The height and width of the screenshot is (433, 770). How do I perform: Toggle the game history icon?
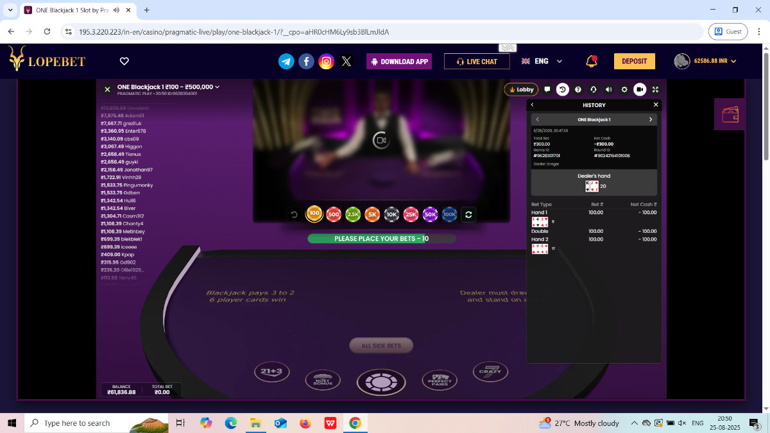(562, 90)
